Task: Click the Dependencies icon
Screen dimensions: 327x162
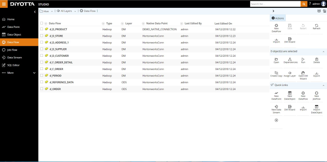Action: (x=290, y=59)
